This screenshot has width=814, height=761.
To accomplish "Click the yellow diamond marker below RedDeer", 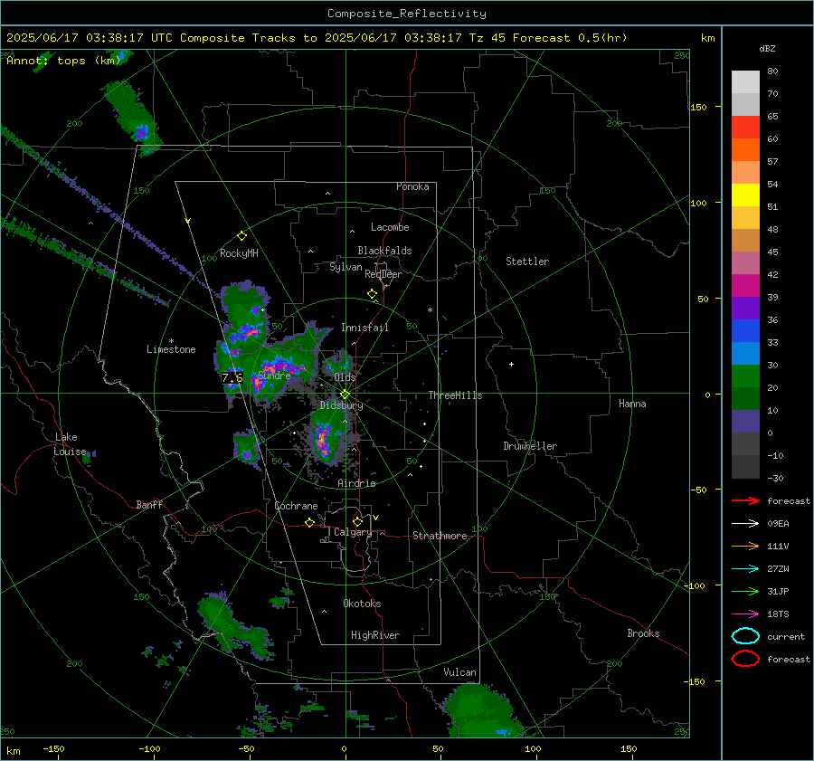I will 373,294.
